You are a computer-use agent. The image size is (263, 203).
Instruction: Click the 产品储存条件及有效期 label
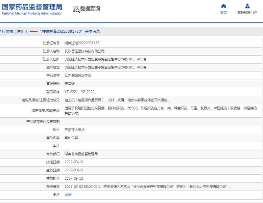pos(43,122)
